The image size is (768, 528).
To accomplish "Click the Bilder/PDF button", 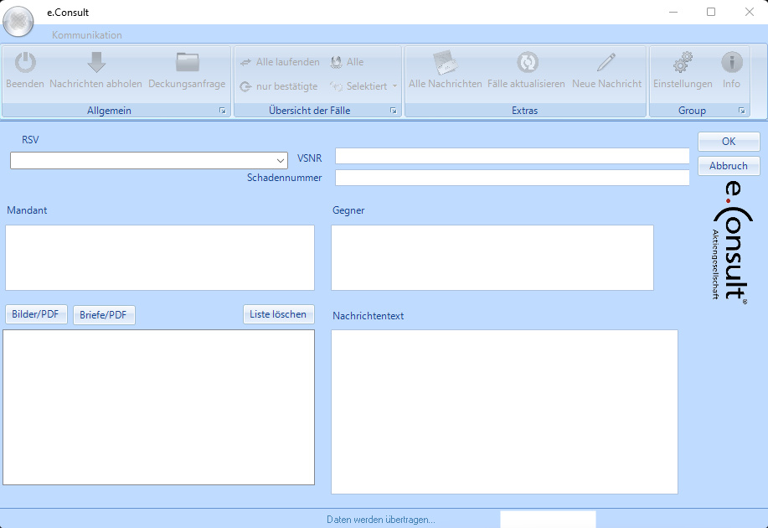I will (36, 314).
